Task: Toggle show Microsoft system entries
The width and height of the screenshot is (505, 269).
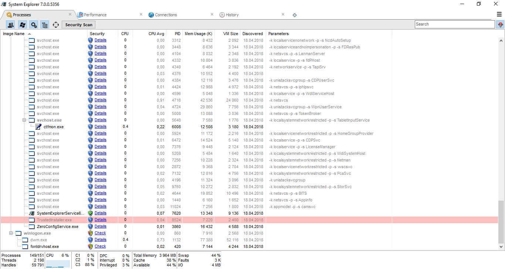Action: coord(22,25)
